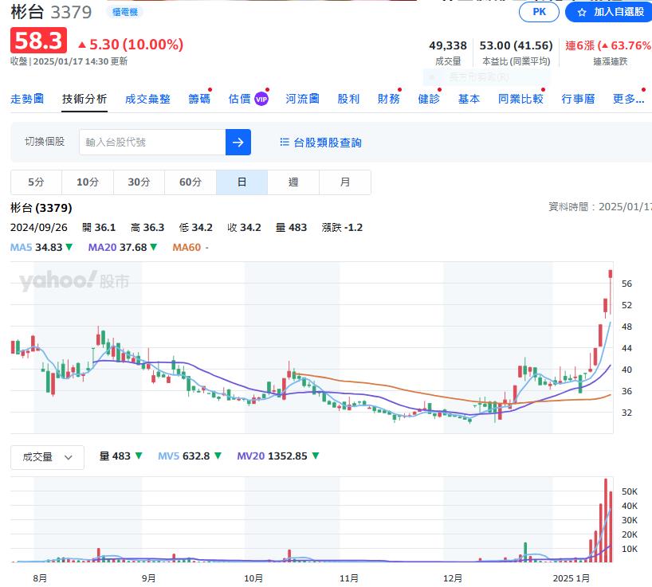Add stock via 加入自選股 button
This screenshot has height=587, width=652.
609,12
